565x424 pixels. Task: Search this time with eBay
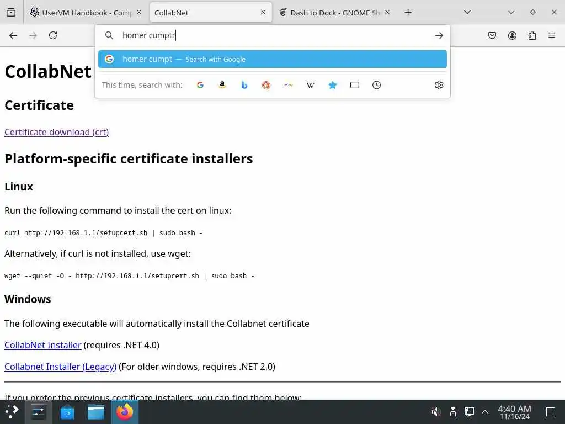[288, 85]
